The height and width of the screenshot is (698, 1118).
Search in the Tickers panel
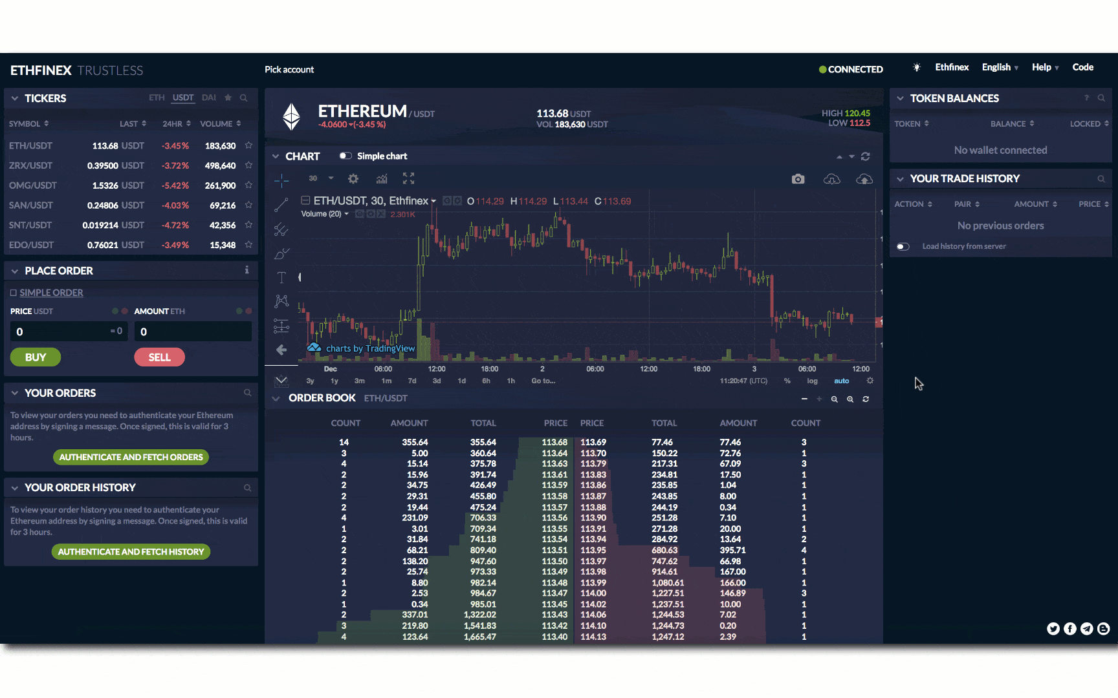click(244, 98)
